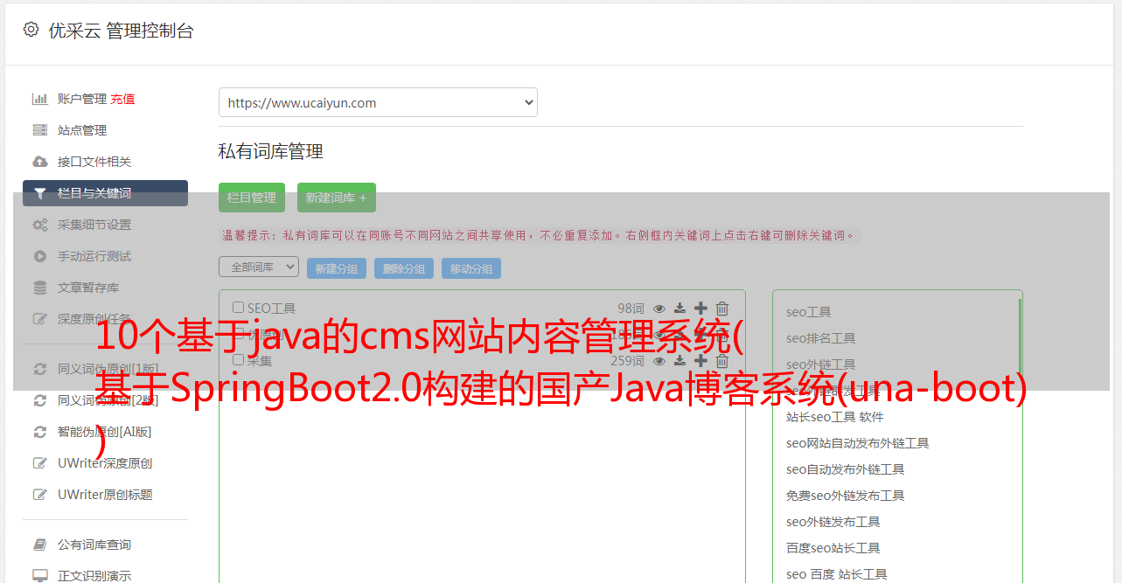Screen dimensions: 1122x583
Task: Select keyword "seo外链发布工具"
Action: coord(833,522)
